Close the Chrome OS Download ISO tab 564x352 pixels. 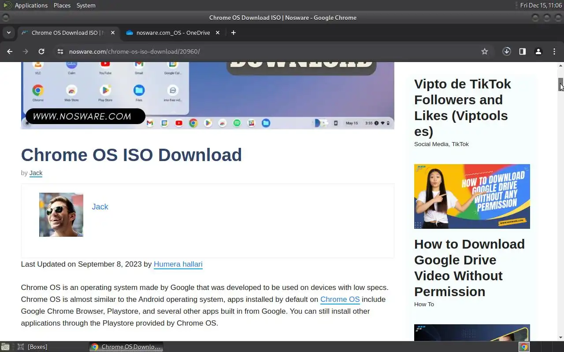[x=113, y=33]
